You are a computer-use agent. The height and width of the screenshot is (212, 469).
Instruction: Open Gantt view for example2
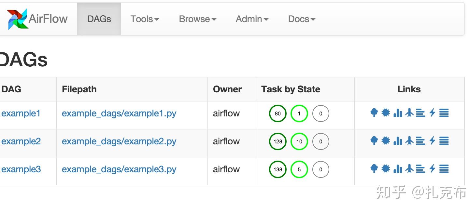[421, 141]
